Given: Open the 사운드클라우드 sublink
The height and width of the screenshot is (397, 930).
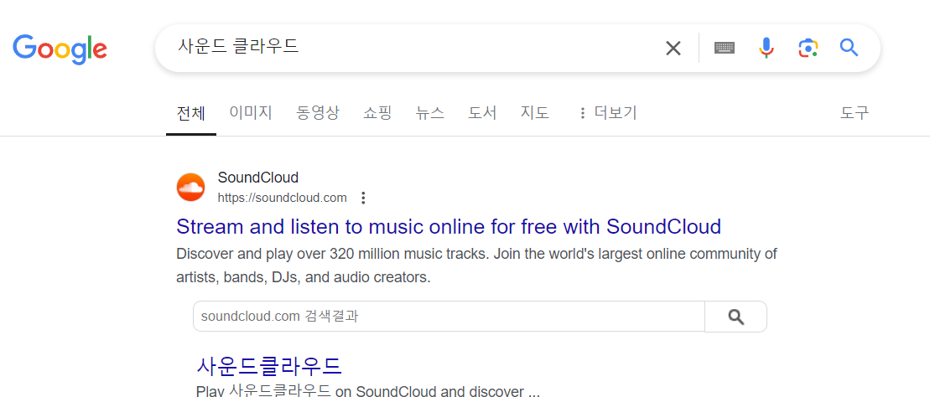Looking at the screenshot, I should coord(269,366).
